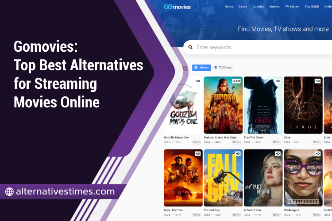This screenshot has height=221, width=332.
Task: Click the '2024 • 167m' text under Dune
Action: (173, 215)
